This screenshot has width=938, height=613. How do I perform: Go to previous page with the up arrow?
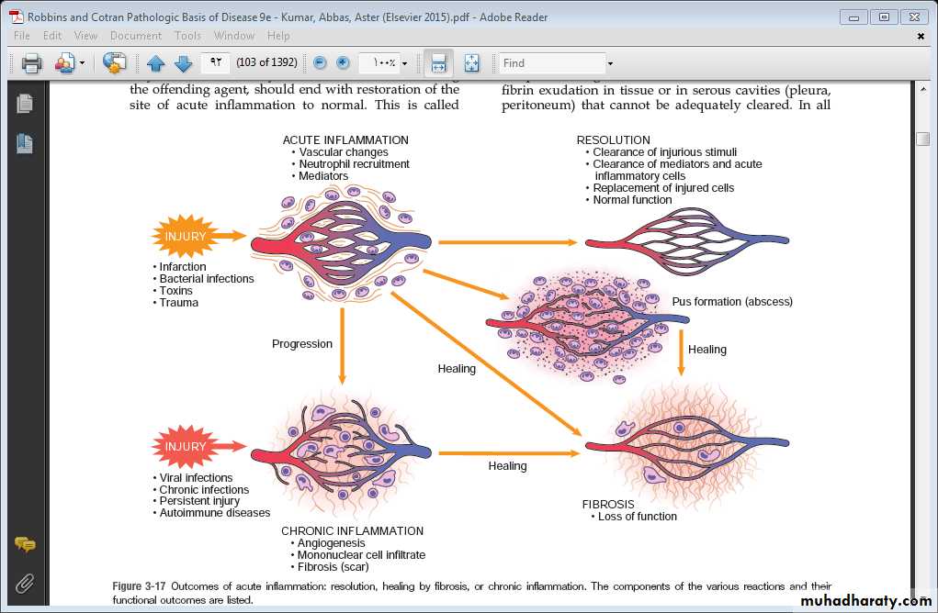[x=156, y=63]
